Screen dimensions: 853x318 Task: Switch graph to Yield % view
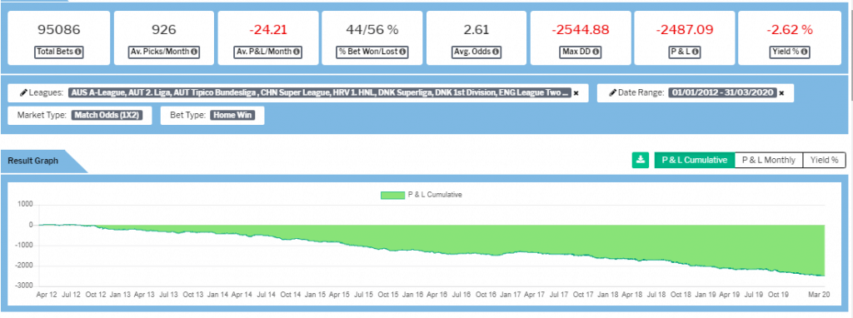825,160
